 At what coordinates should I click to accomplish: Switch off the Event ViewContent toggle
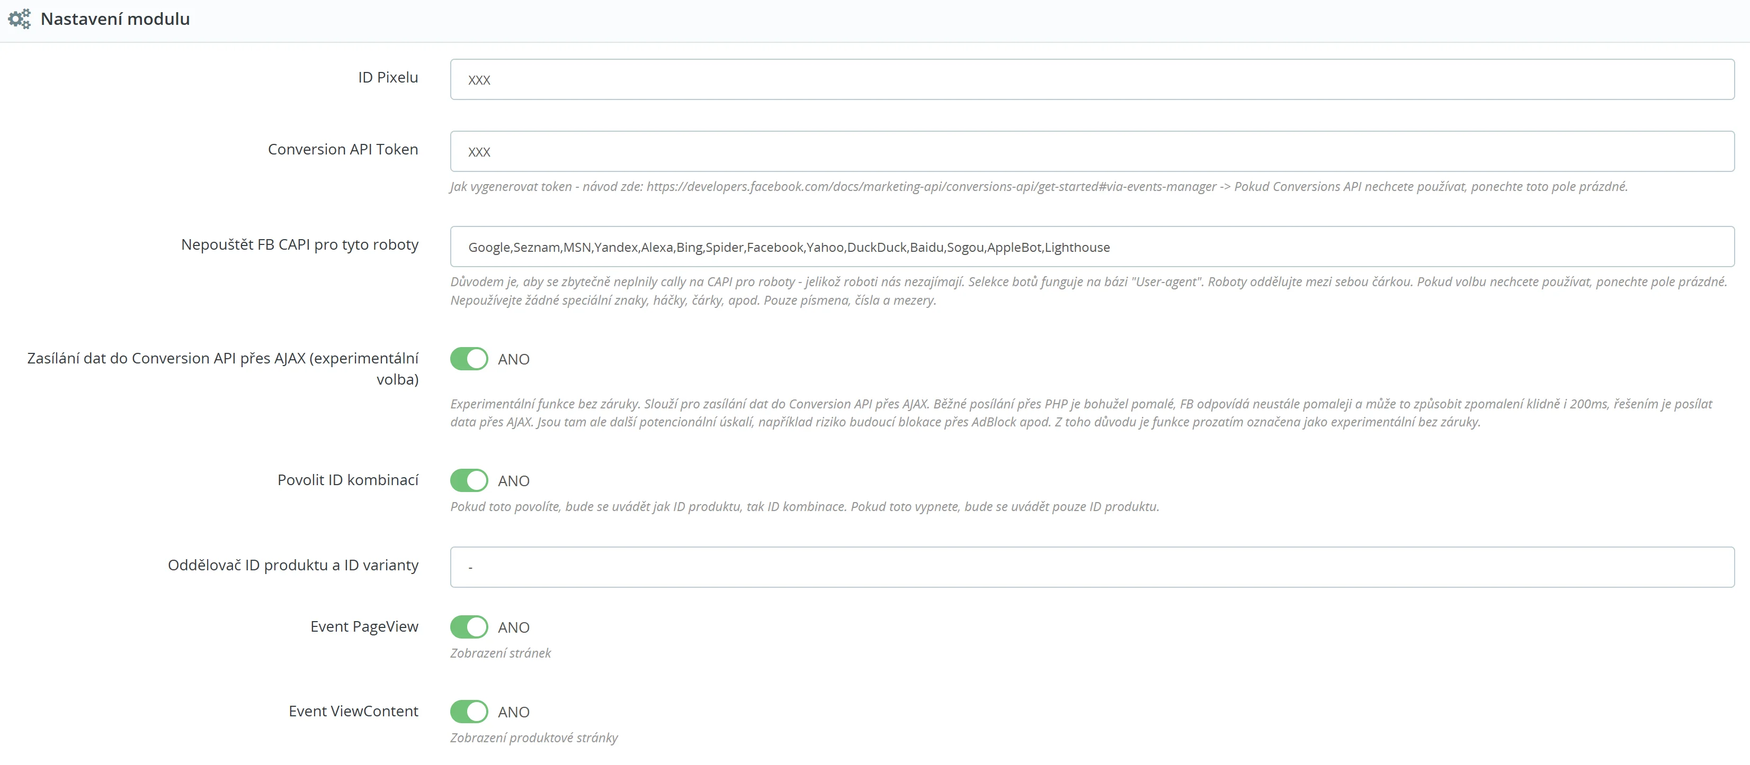click(x=469, y=712)
